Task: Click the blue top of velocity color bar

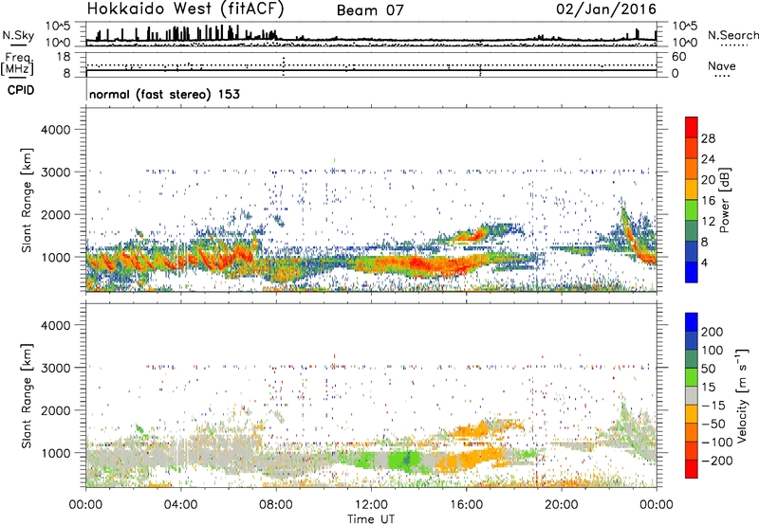Action: (692, 322)
